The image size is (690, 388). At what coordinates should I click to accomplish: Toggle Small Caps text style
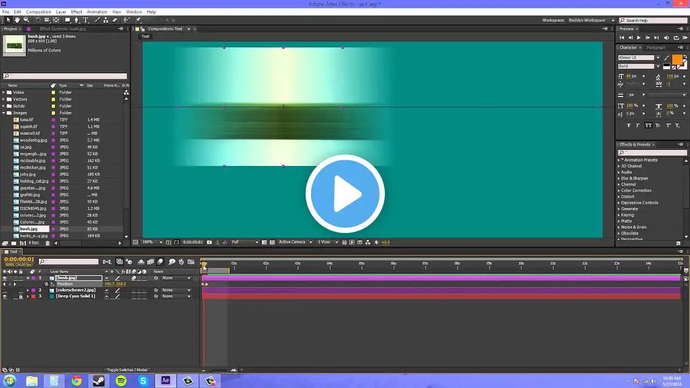coord(658,125)
